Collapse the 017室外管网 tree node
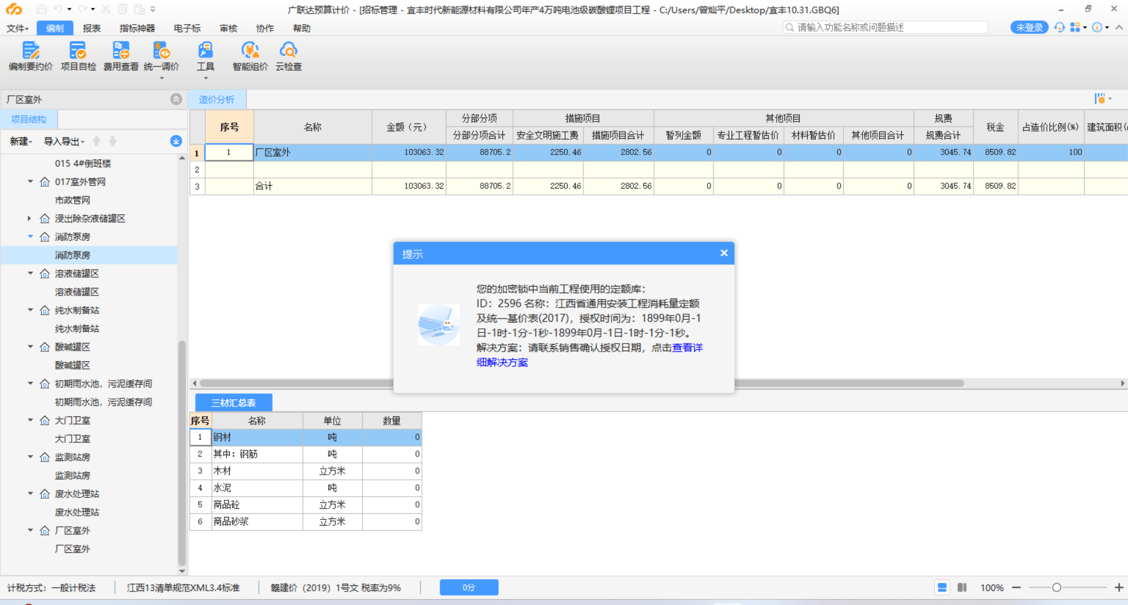This screenshot has width=1128, height=605. 31,181
